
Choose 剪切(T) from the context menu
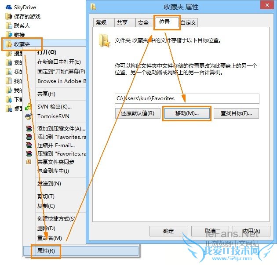[46, 196]
